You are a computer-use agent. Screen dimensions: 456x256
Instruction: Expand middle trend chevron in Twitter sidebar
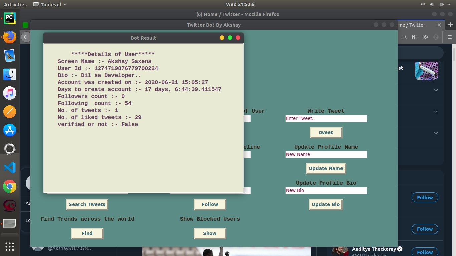(436, 111)
